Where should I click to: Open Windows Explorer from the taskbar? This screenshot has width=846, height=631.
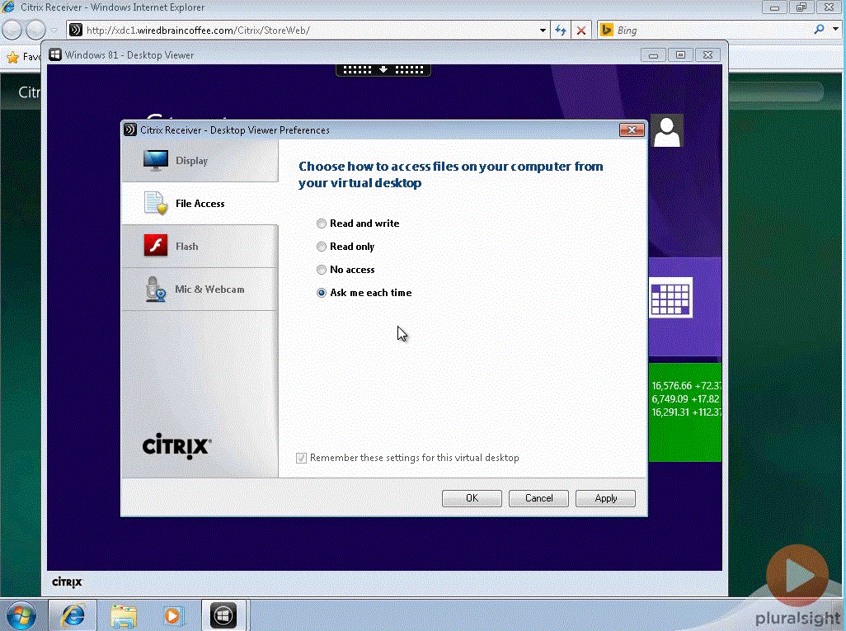[x=124, y=616]
